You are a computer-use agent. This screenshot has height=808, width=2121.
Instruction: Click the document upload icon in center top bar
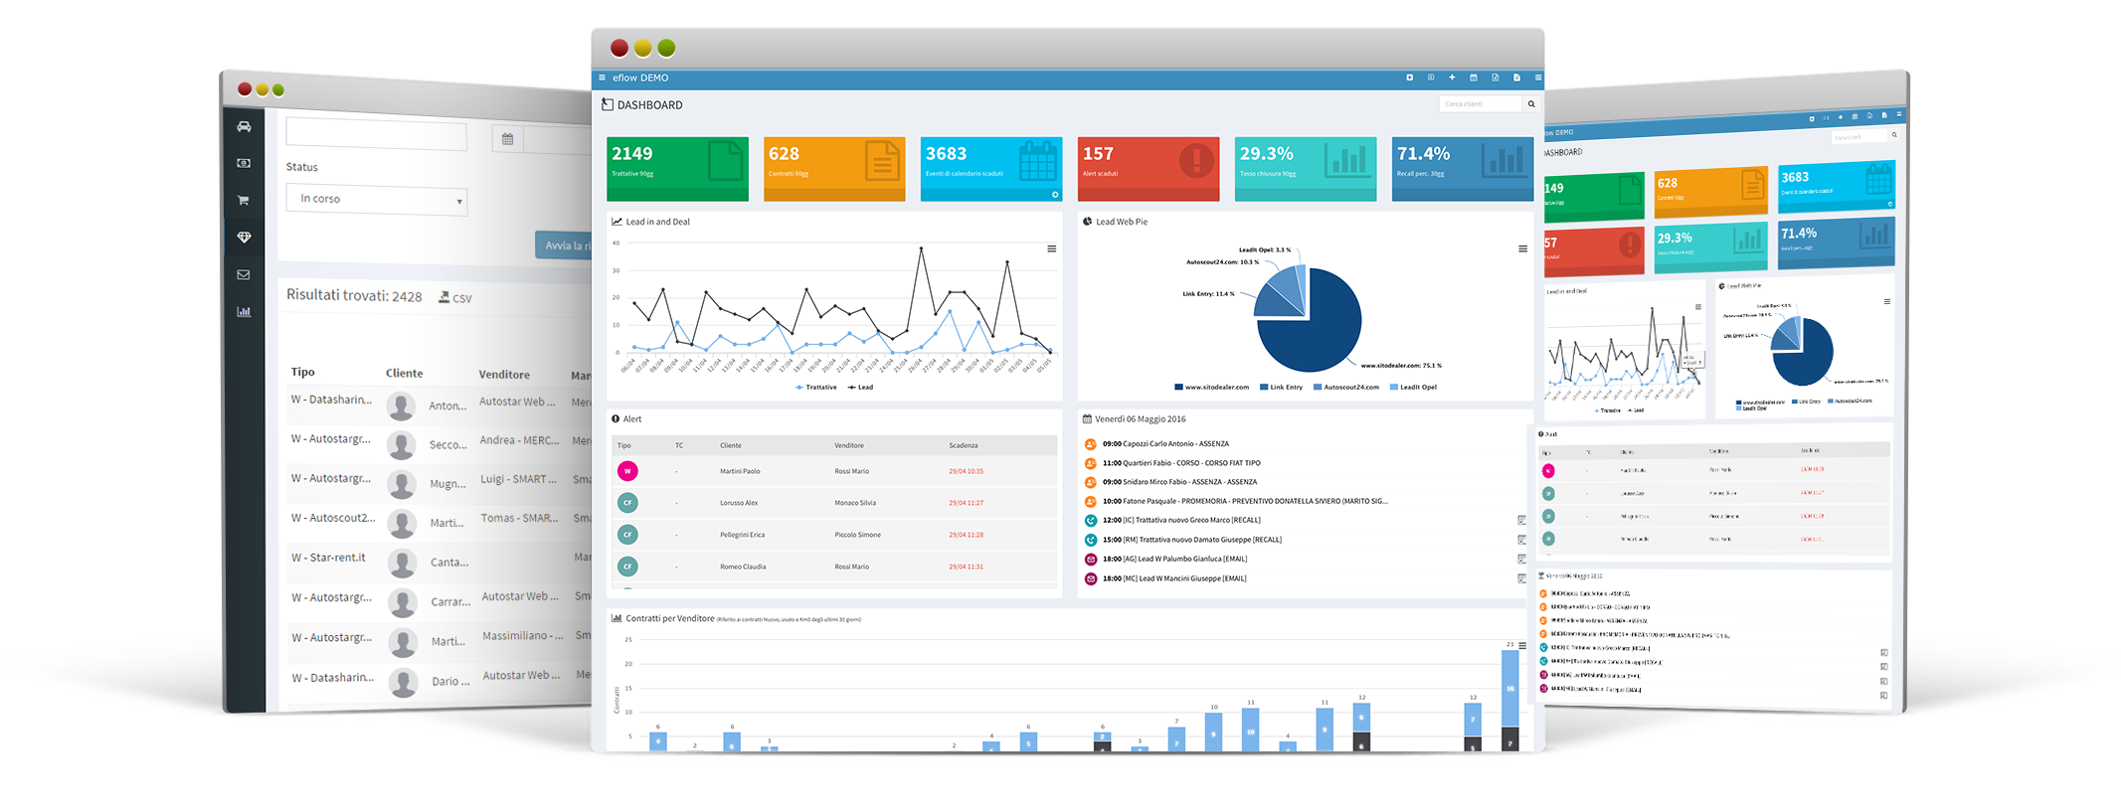coord(1495,78)
